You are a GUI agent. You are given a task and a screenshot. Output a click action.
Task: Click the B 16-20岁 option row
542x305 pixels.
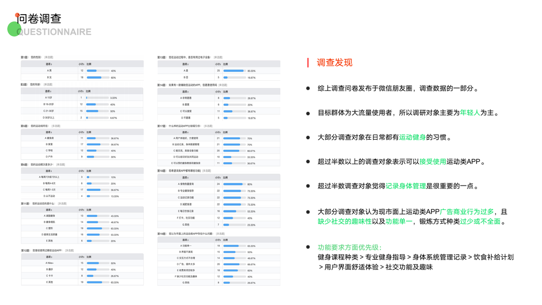82,104
